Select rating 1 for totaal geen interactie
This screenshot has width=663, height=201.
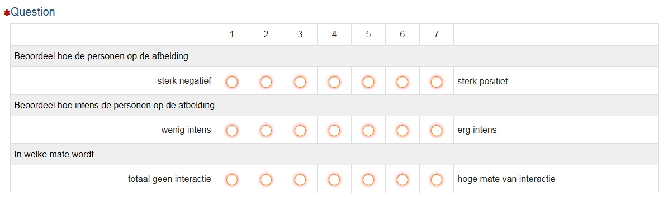[x=231, y=179]
